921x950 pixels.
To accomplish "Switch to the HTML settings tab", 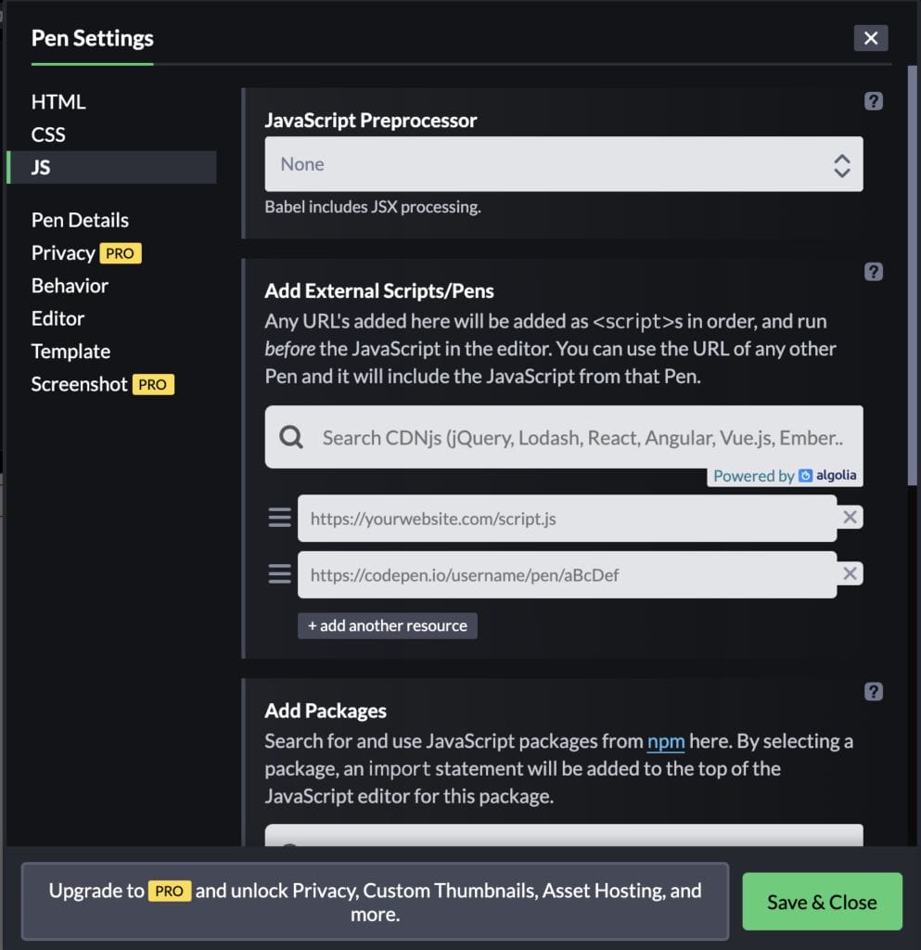I will point(58,102).
